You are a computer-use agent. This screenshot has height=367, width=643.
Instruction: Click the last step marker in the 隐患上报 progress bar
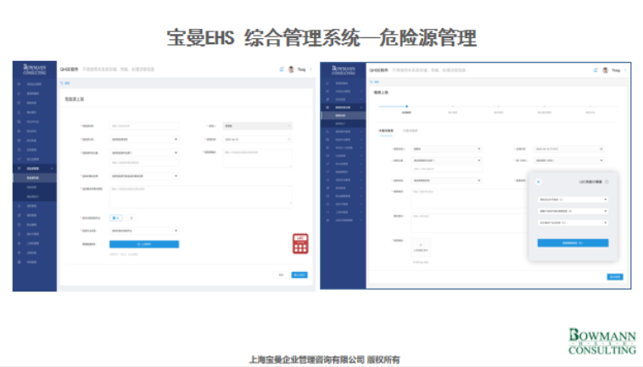[x=590, y=107]
